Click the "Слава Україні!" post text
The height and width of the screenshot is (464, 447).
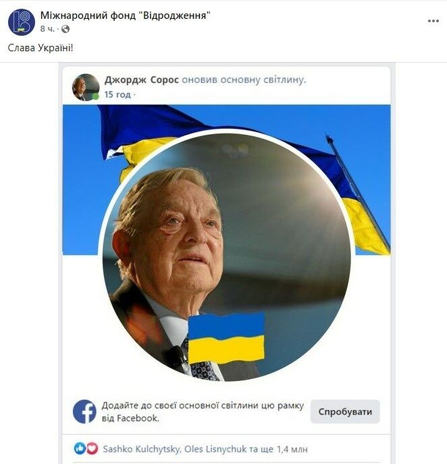[41, 48]
